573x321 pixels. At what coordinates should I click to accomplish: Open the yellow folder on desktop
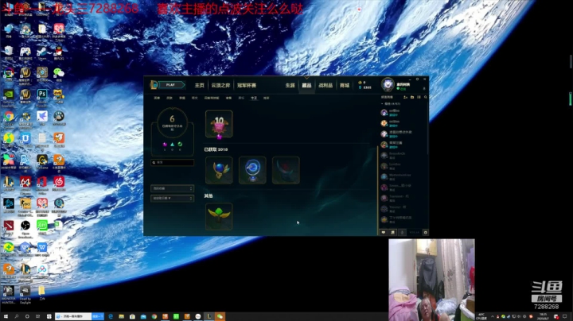point(41,292)
